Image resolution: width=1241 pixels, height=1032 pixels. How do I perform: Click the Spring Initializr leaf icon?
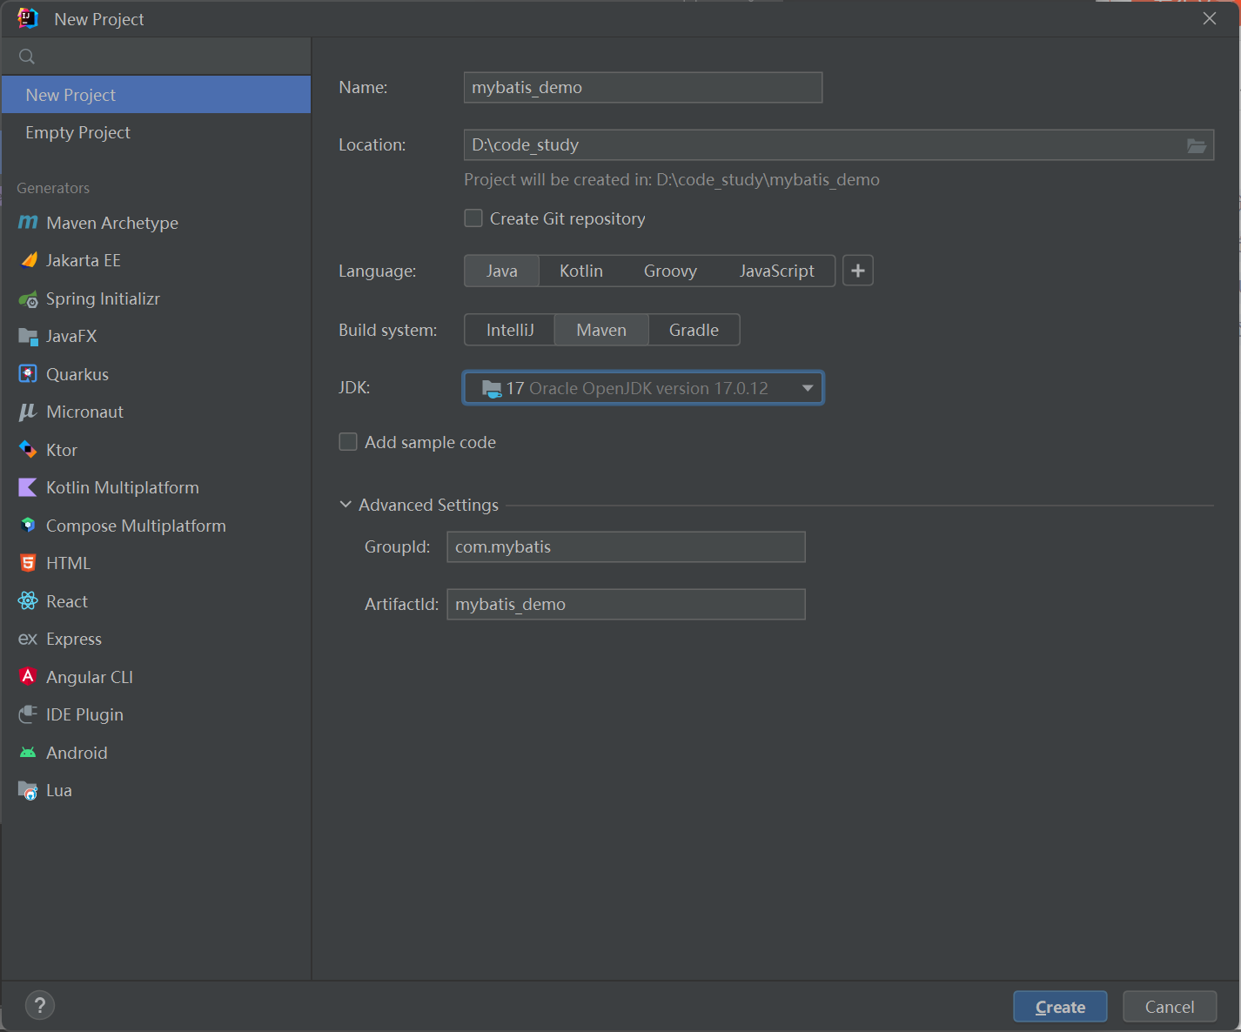(x=28, y=298)
